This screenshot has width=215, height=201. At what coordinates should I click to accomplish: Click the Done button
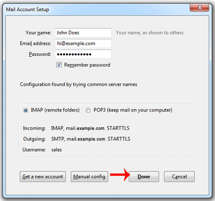click(144, 177)
